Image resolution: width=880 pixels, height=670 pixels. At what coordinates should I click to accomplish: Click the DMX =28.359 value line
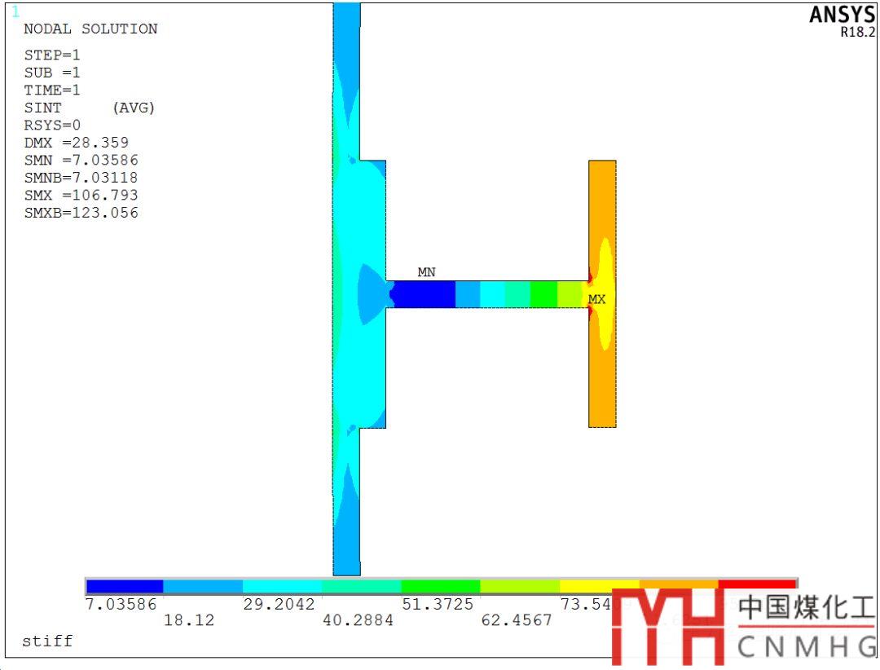pos(76,143)
